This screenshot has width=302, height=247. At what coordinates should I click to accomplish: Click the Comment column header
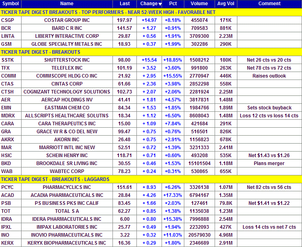point(269,4)
